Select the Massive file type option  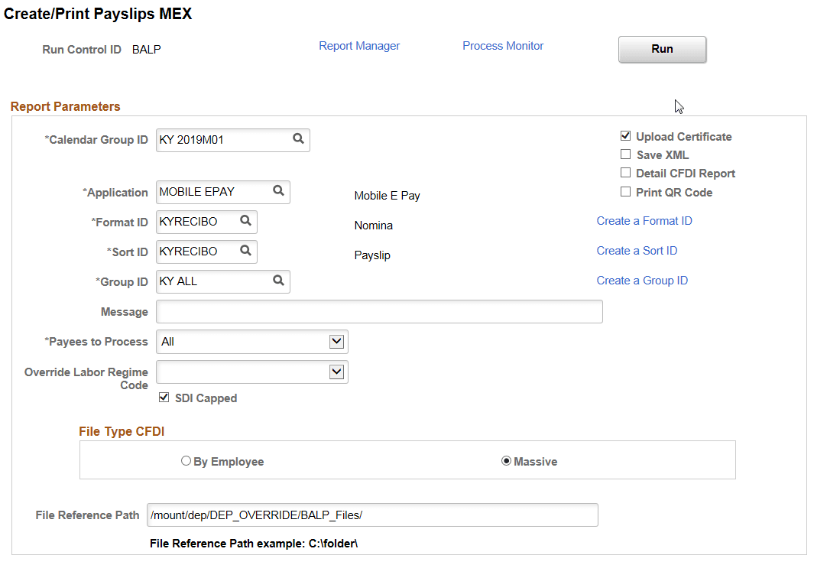(507, 459)
